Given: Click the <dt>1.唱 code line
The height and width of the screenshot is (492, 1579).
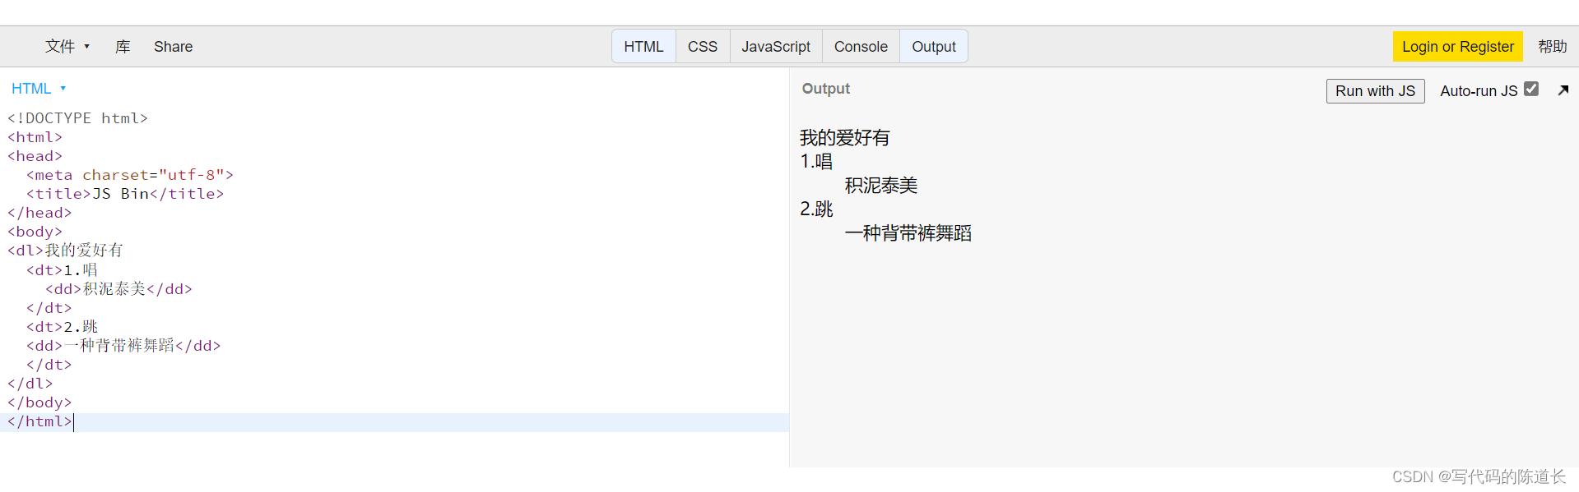Looking at the screenshot, I should 62,269.
